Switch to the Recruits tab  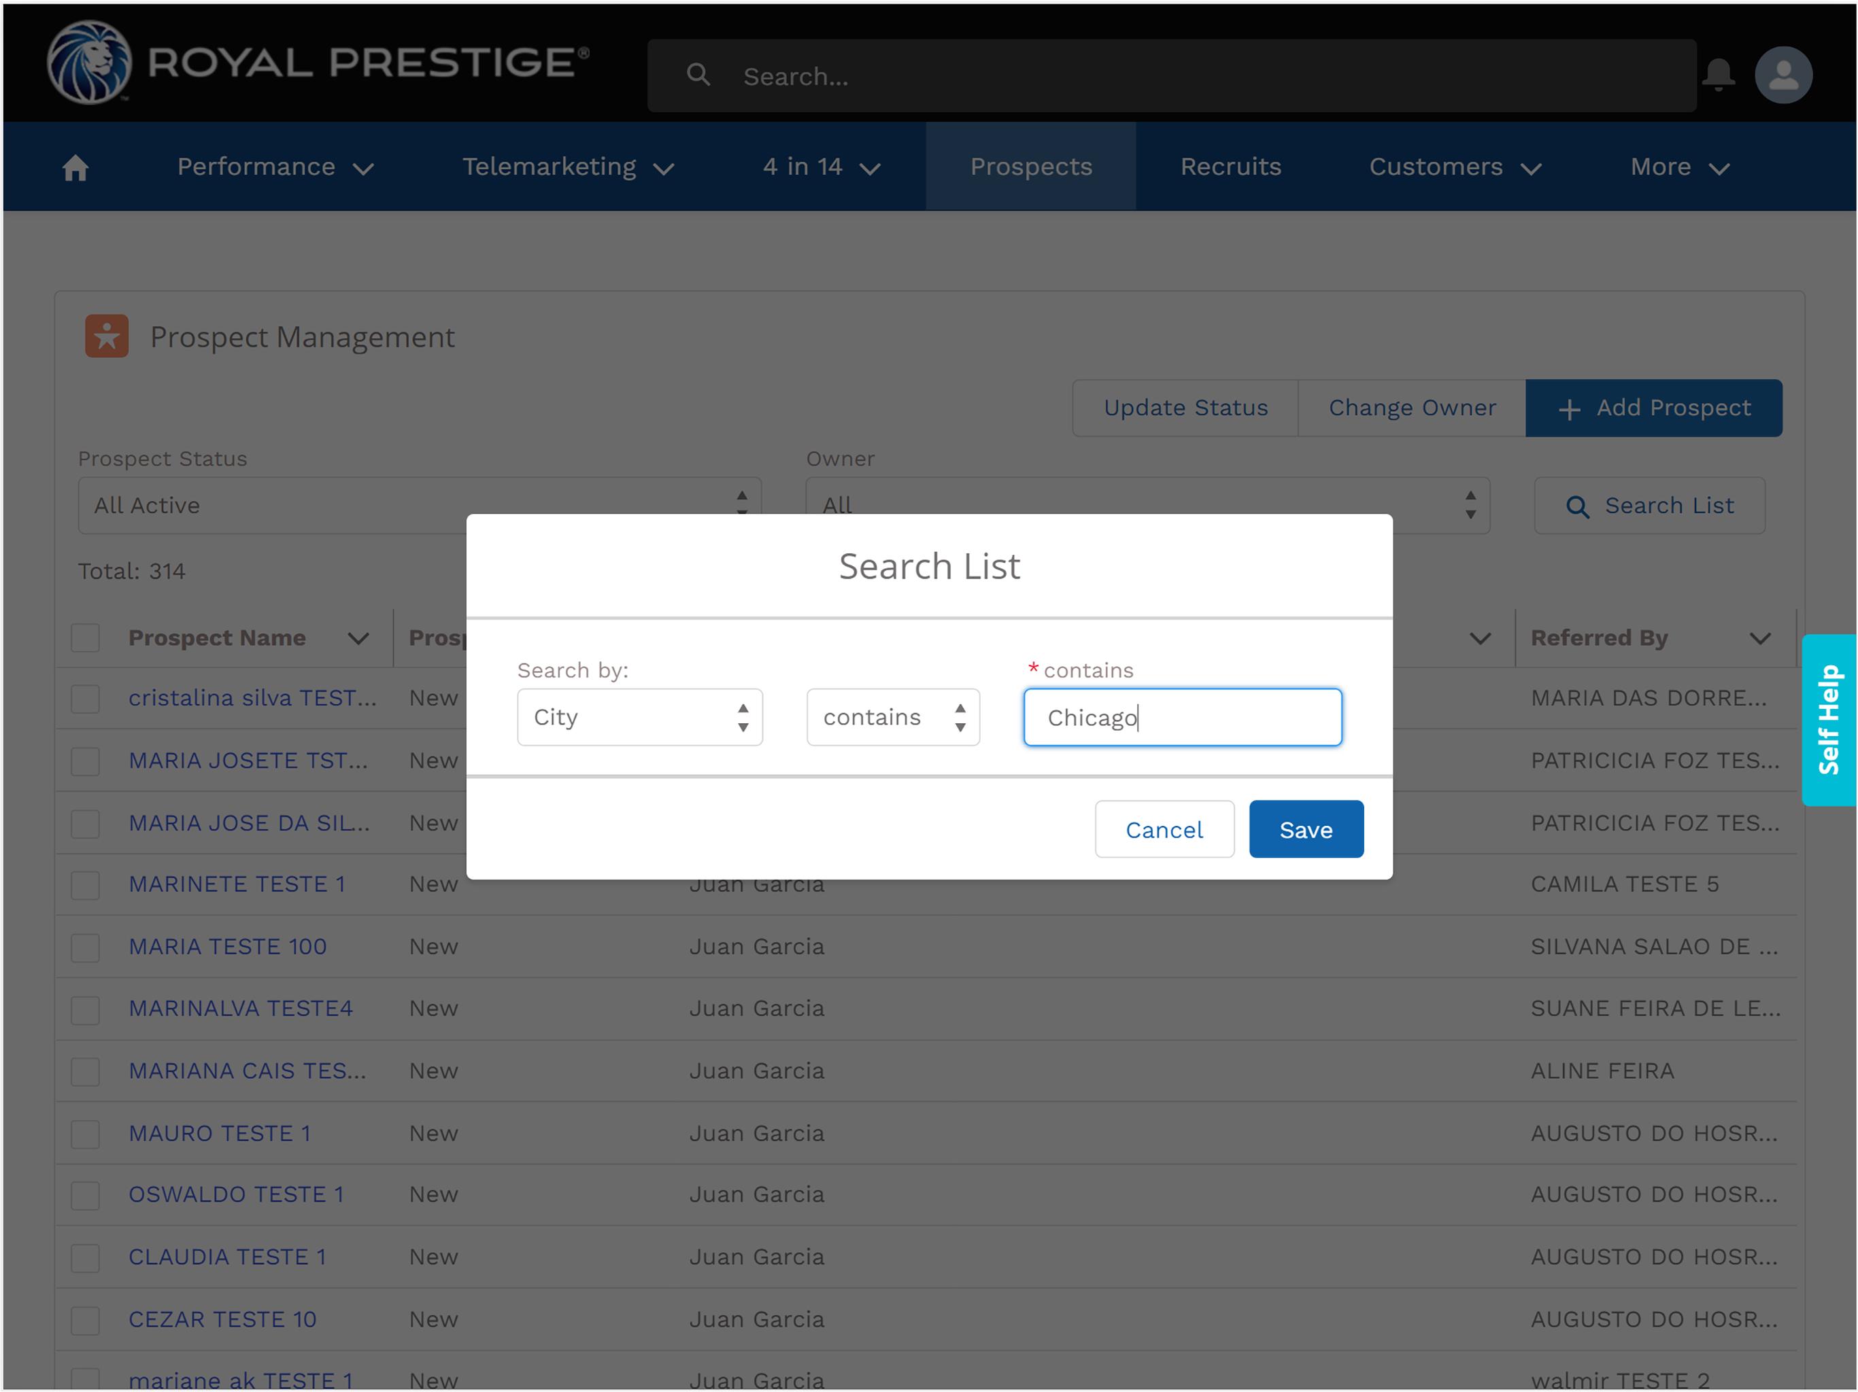[x=1230, y=167]
